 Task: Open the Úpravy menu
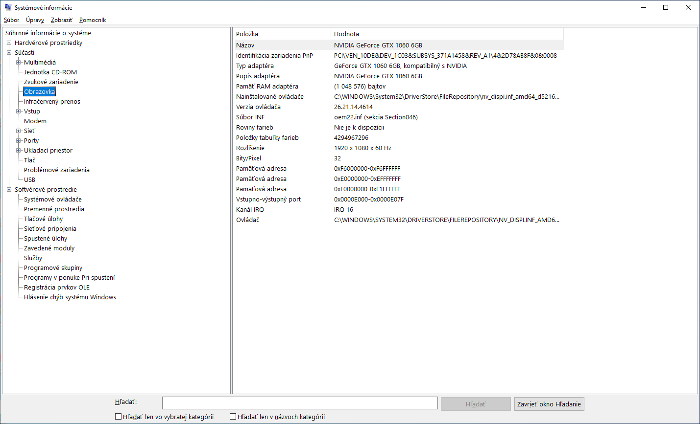point(35,20)
